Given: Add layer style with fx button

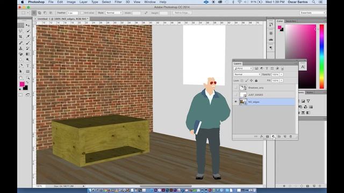Looking at the screenshot, I should (x=262, y=136).
